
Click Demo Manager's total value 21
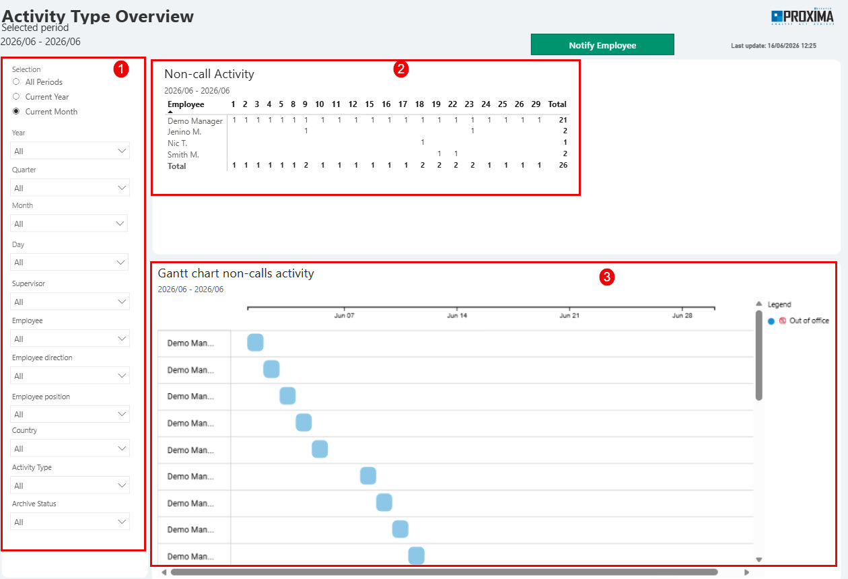click(x=563, y=121)
